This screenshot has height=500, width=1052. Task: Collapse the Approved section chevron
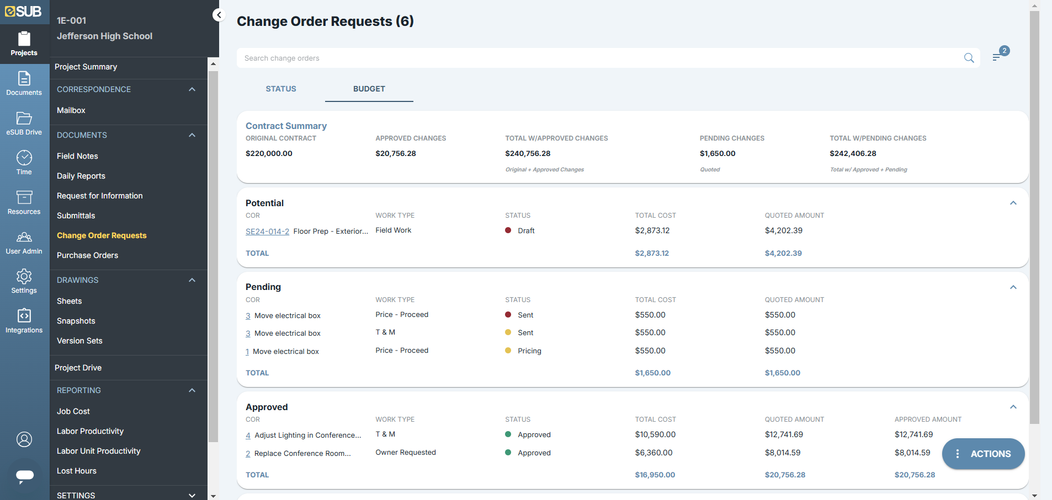pos(1013,407)
